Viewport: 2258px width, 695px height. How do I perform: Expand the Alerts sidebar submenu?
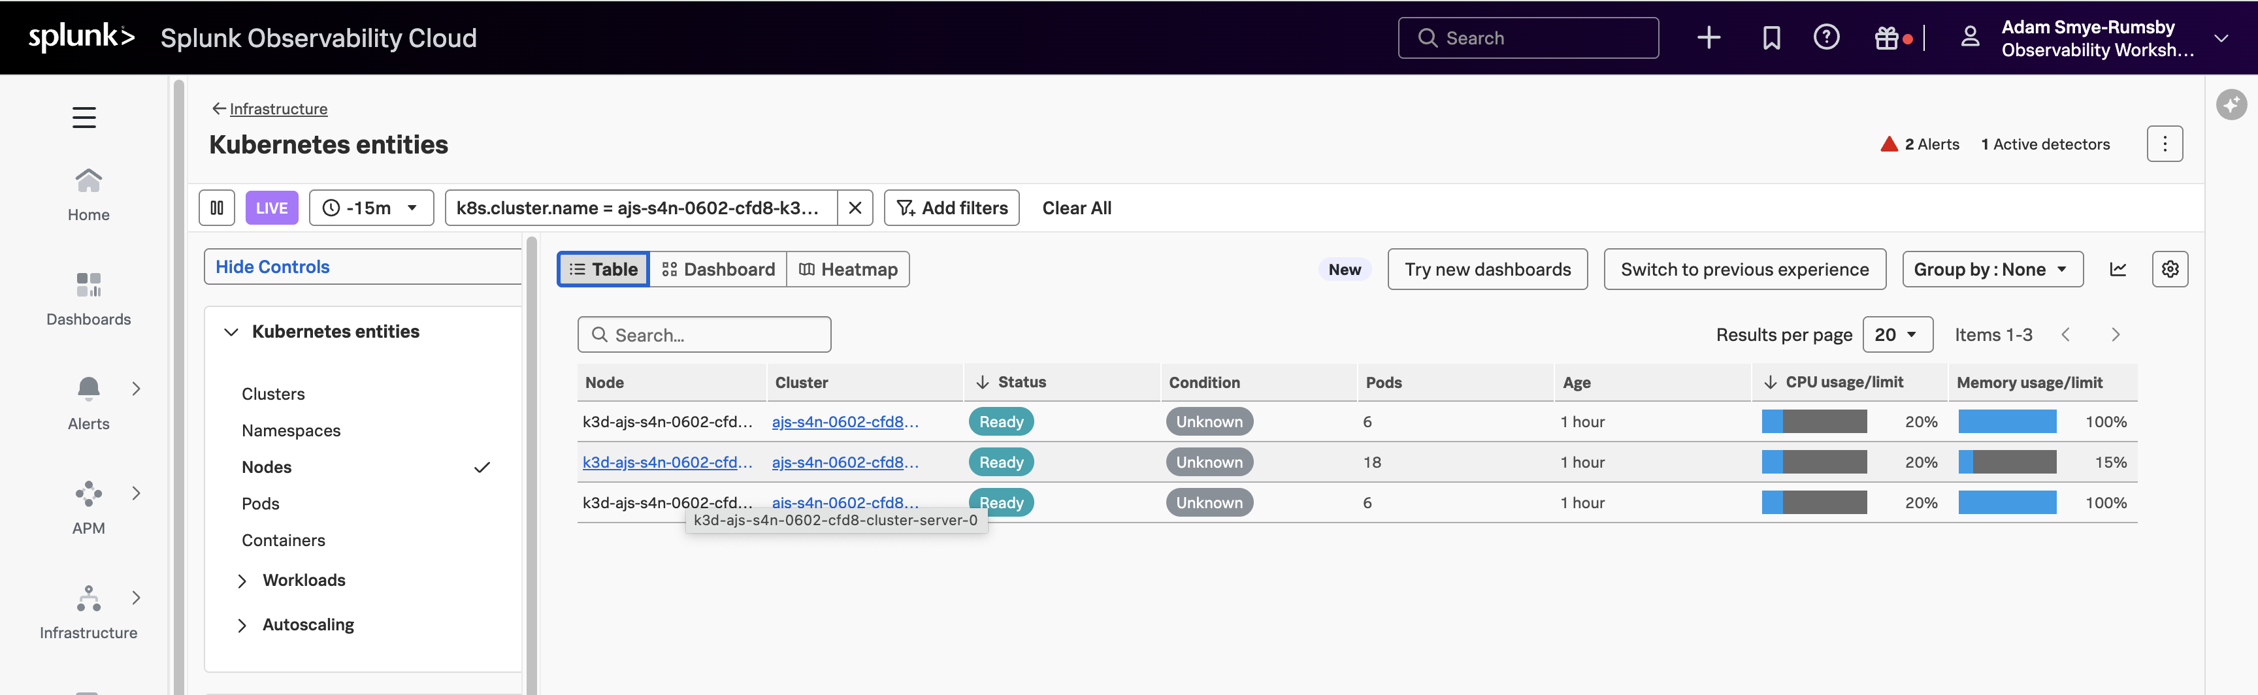(136, 388)
